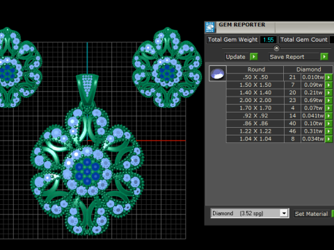Click the Set Material button
334x250 pixels.
(x=312, y=214)
